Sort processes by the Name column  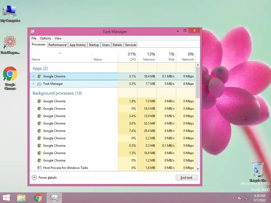coord(61,57)
